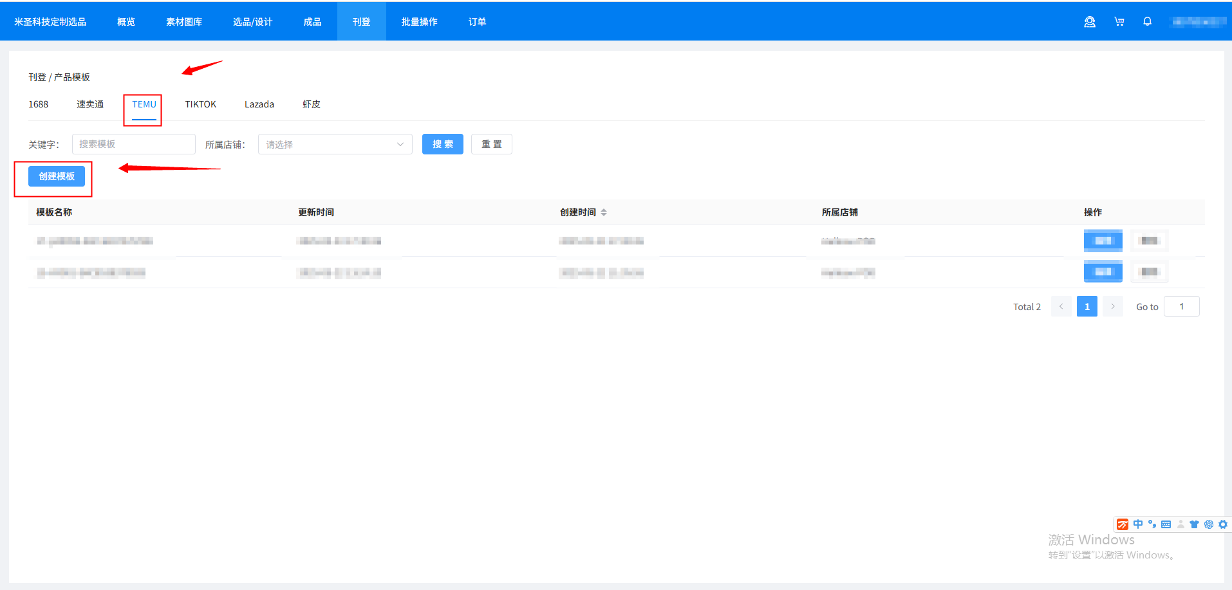Click the 创建时间 column sort arrows
The height and width of the screenshot is (590, 1232).
coord(604,212)
